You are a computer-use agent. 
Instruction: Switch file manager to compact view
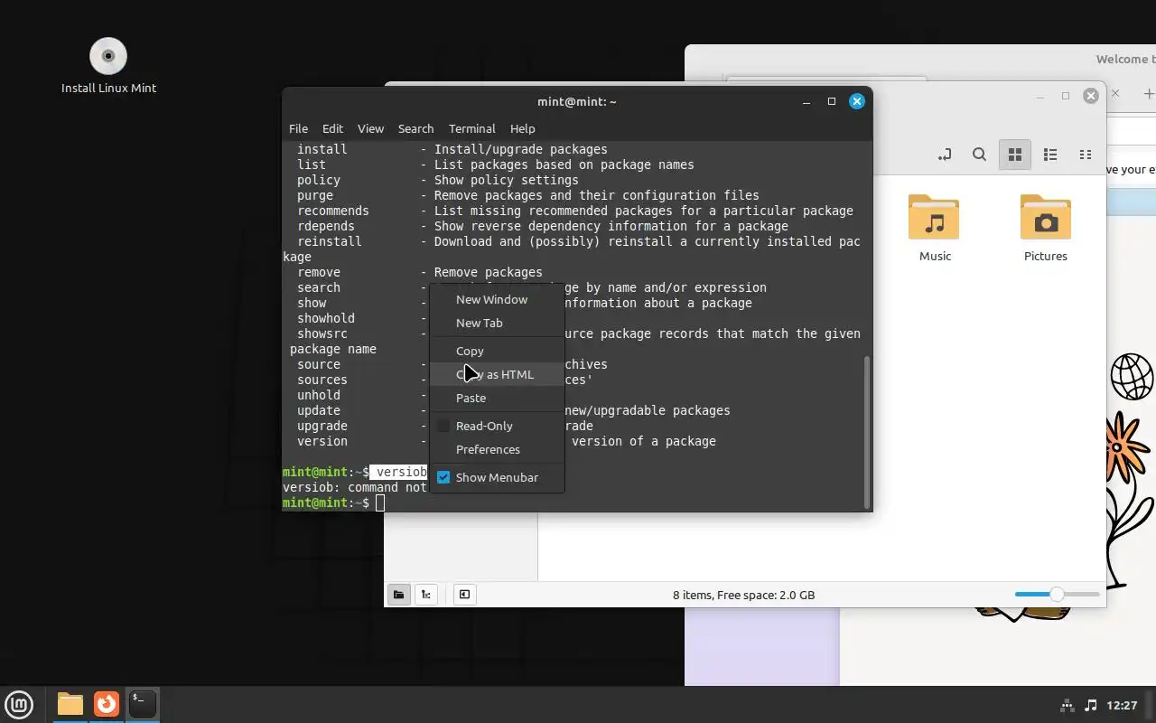click(1086, 155)
